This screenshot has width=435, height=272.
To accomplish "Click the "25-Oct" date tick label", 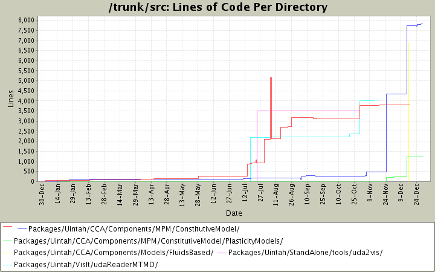I will [x=354, y=194].
